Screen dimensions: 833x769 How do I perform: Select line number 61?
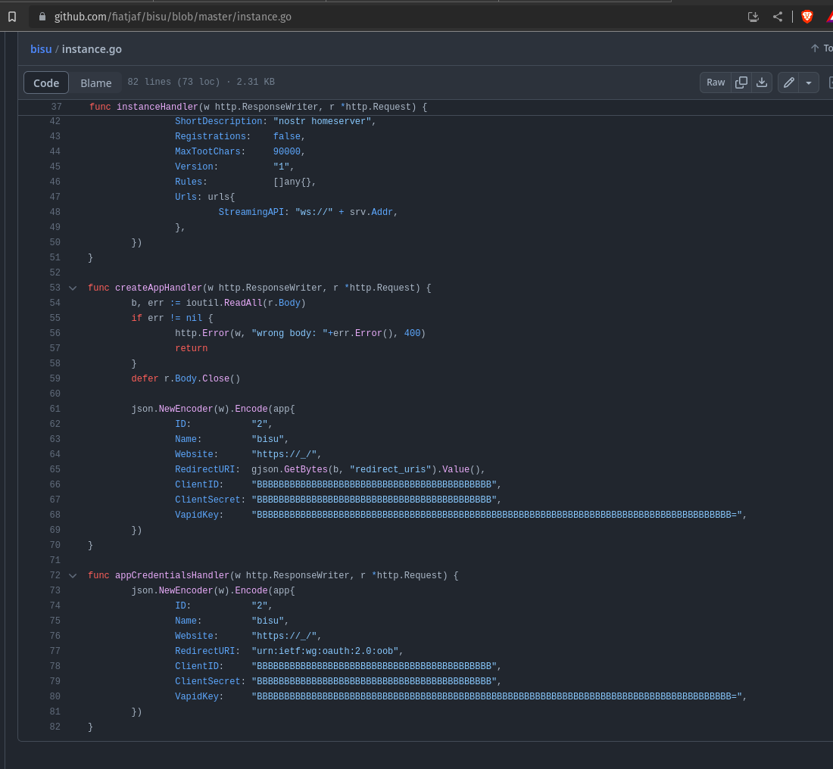55,409
